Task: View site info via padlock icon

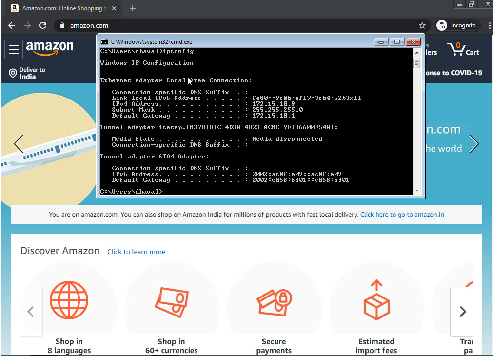Action: coord(62,25)
